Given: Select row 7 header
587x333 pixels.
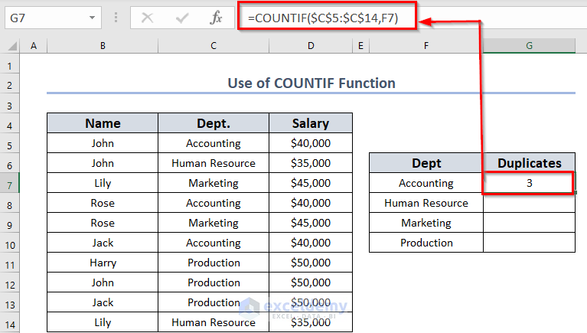Looking at the screenshot, I should point(9,183).
